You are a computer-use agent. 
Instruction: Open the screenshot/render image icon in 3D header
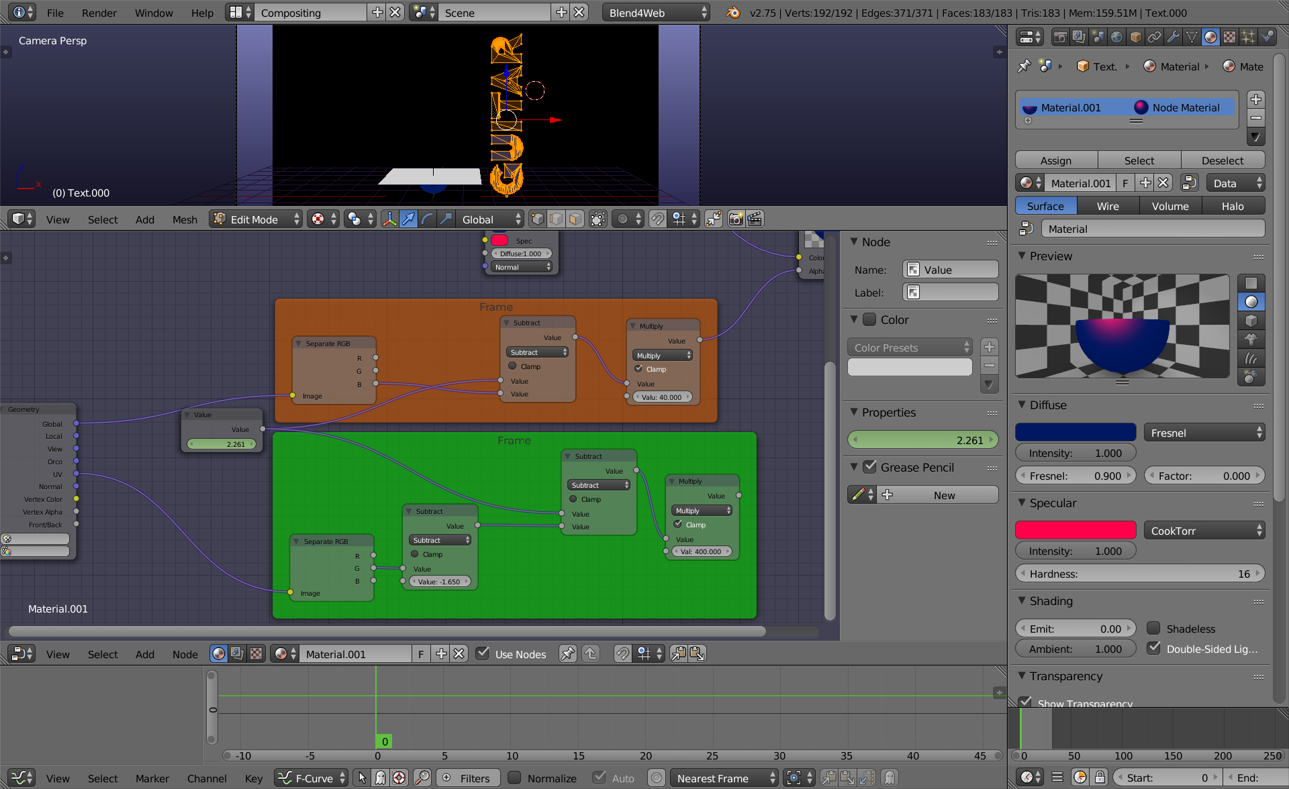(x=735, y=219)
